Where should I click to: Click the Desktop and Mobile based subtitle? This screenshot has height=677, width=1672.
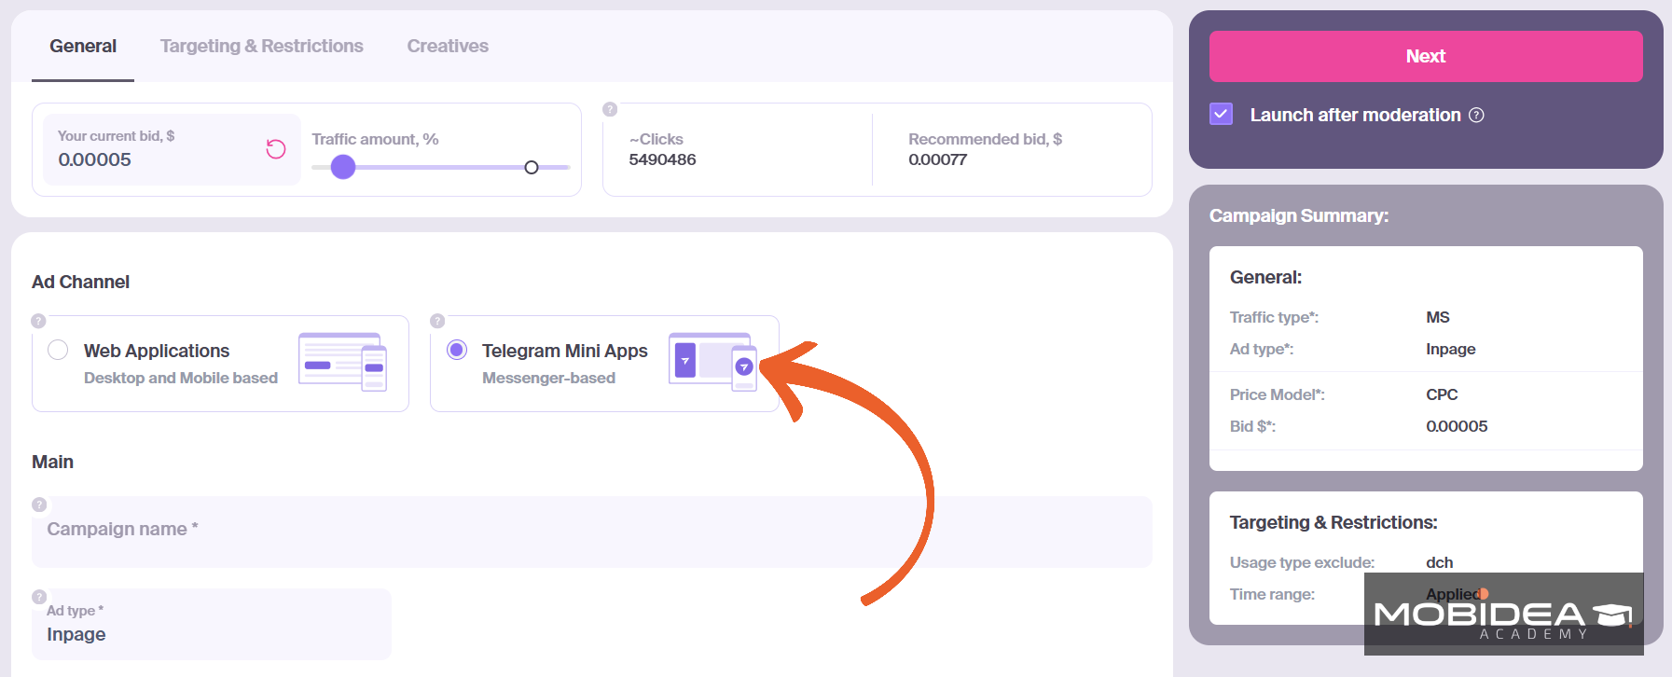(181, 378)
